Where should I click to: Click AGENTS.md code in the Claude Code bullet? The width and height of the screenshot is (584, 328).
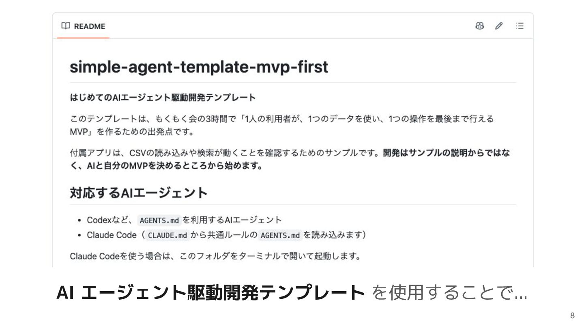[280, 235]
